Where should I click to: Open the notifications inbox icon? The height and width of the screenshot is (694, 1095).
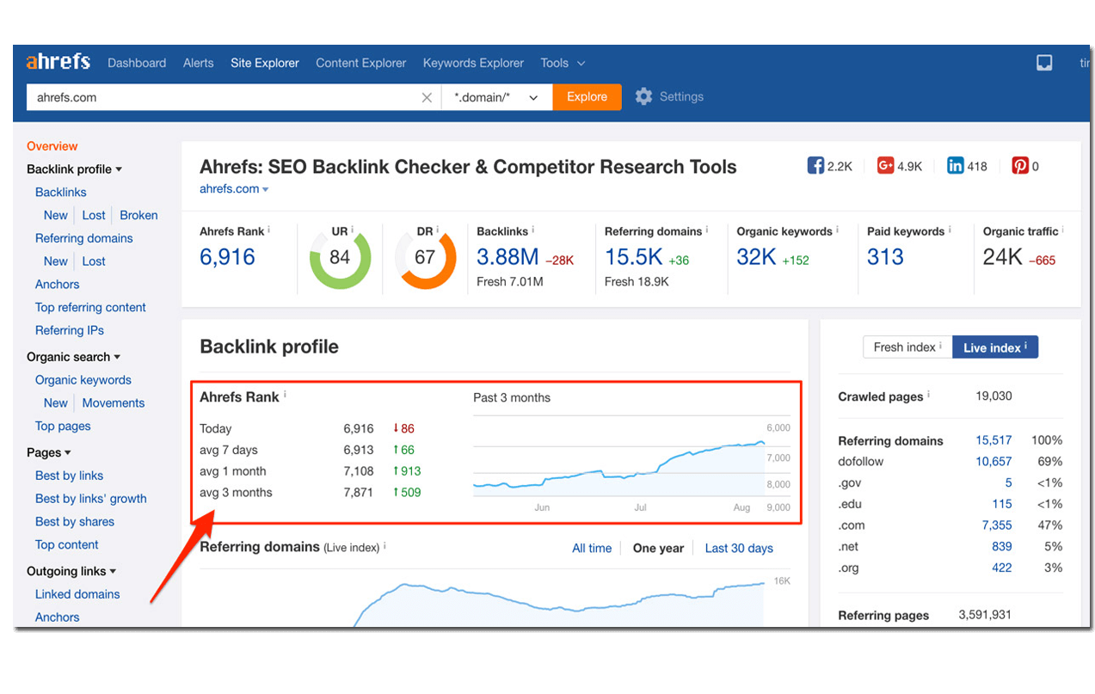pos(1044,63)
